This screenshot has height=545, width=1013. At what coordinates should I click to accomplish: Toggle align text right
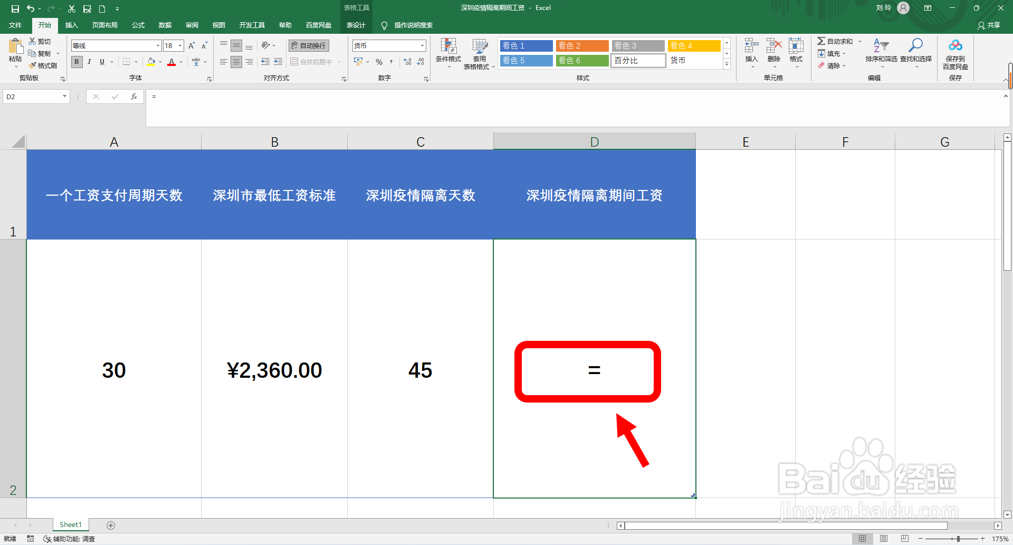click(249, 62)
